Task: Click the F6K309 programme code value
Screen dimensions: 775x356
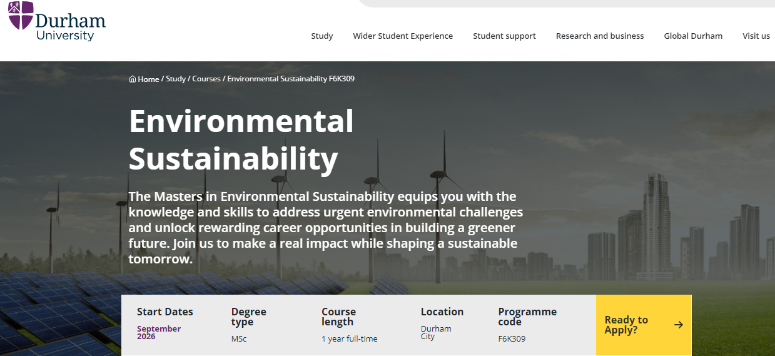Action: (x=512, y=339)
